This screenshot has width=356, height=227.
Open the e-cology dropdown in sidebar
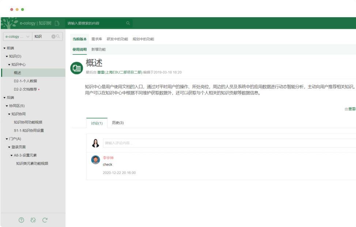18,37
